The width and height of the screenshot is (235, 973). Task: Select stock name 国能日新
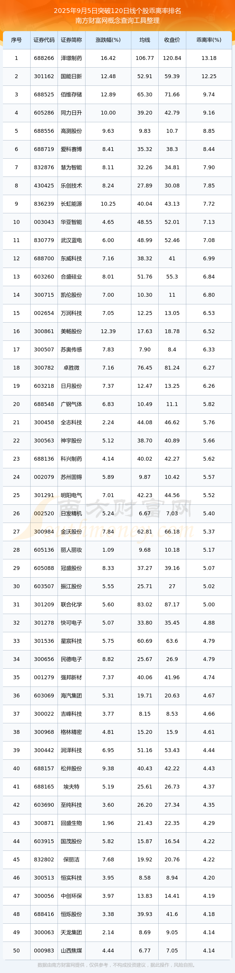[71, 76]
